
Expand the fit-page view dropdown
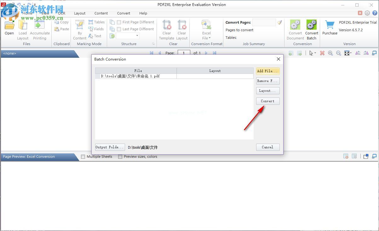click(x=351, y=53)
